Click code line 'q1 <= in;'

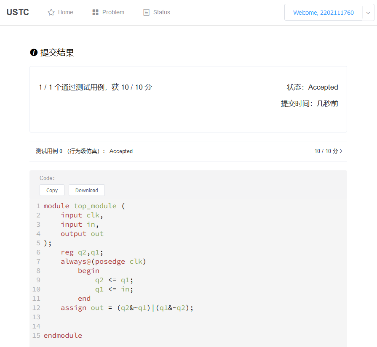pos(114,289)
